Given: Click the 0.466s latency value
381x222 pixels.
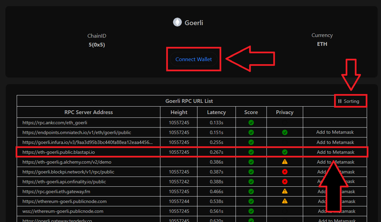Looking at the screenshot, I should click(x=216, y=191).
